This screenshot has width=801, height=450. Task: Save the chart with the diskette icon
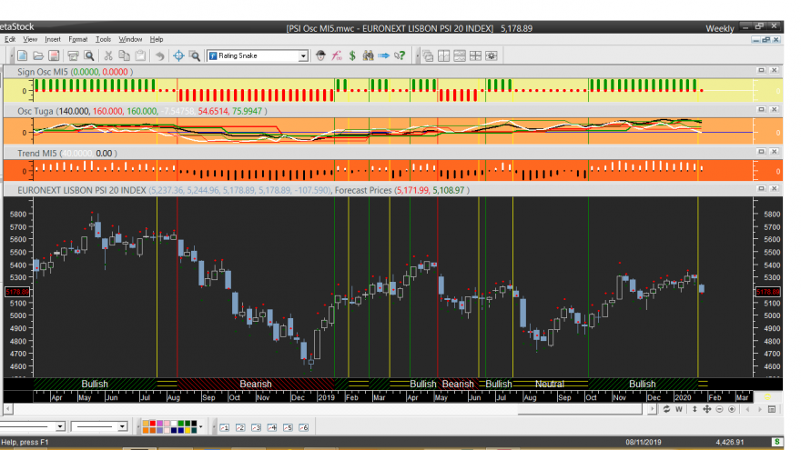pyautogui.click(x=54, y=55)
